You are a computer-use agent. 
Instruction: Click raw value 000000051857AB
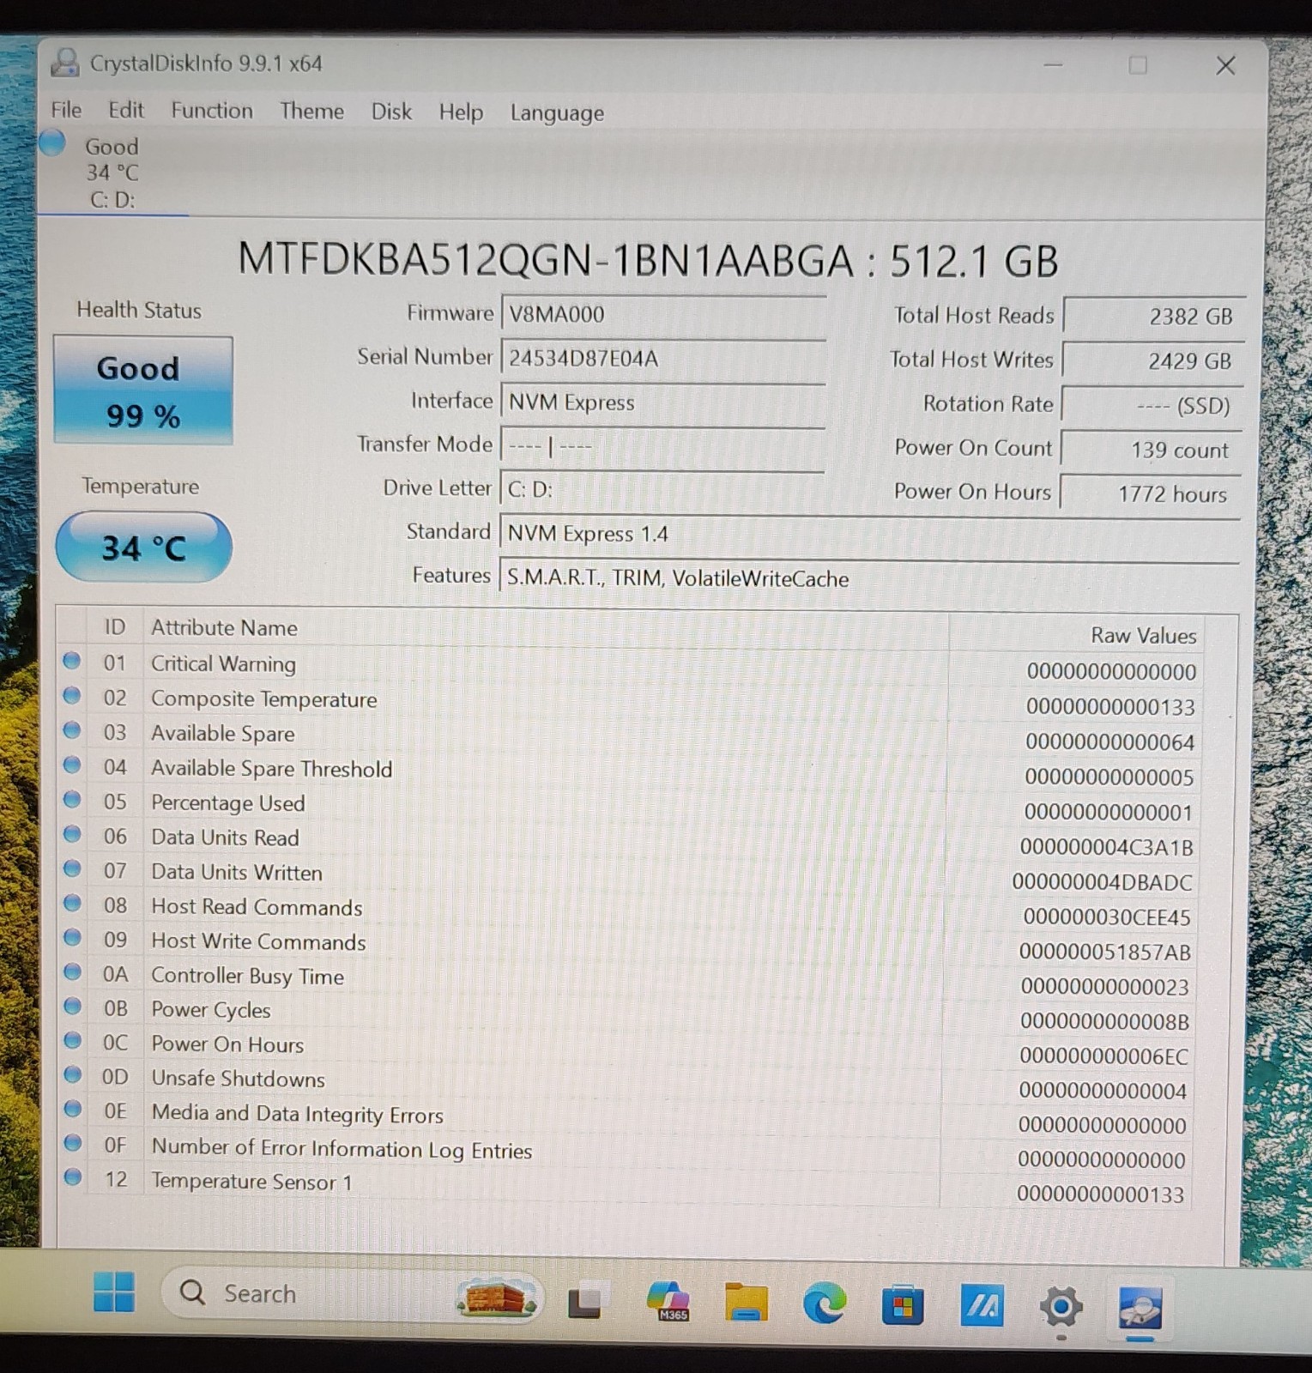click(x=1104, y=953)
